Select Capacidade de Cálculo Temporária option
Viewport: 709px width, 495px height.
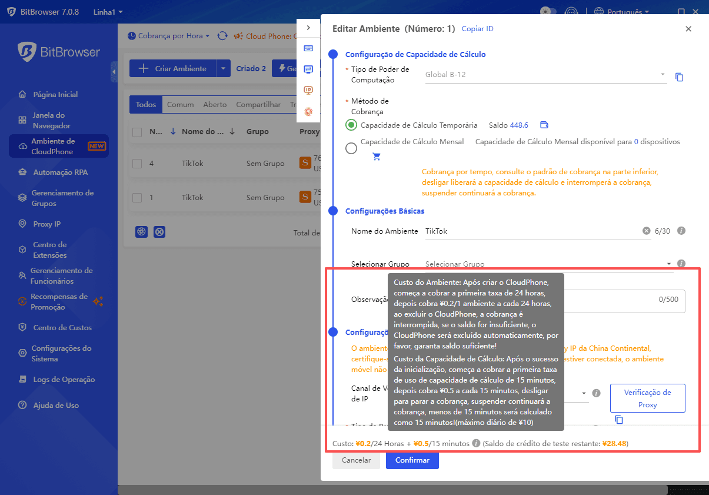351,125
